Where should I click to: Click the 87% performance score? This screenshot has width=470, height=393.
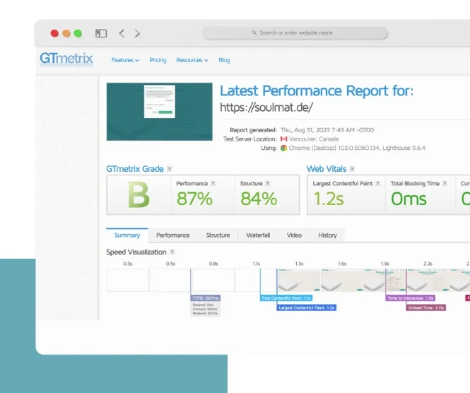(x=194, y=199)
